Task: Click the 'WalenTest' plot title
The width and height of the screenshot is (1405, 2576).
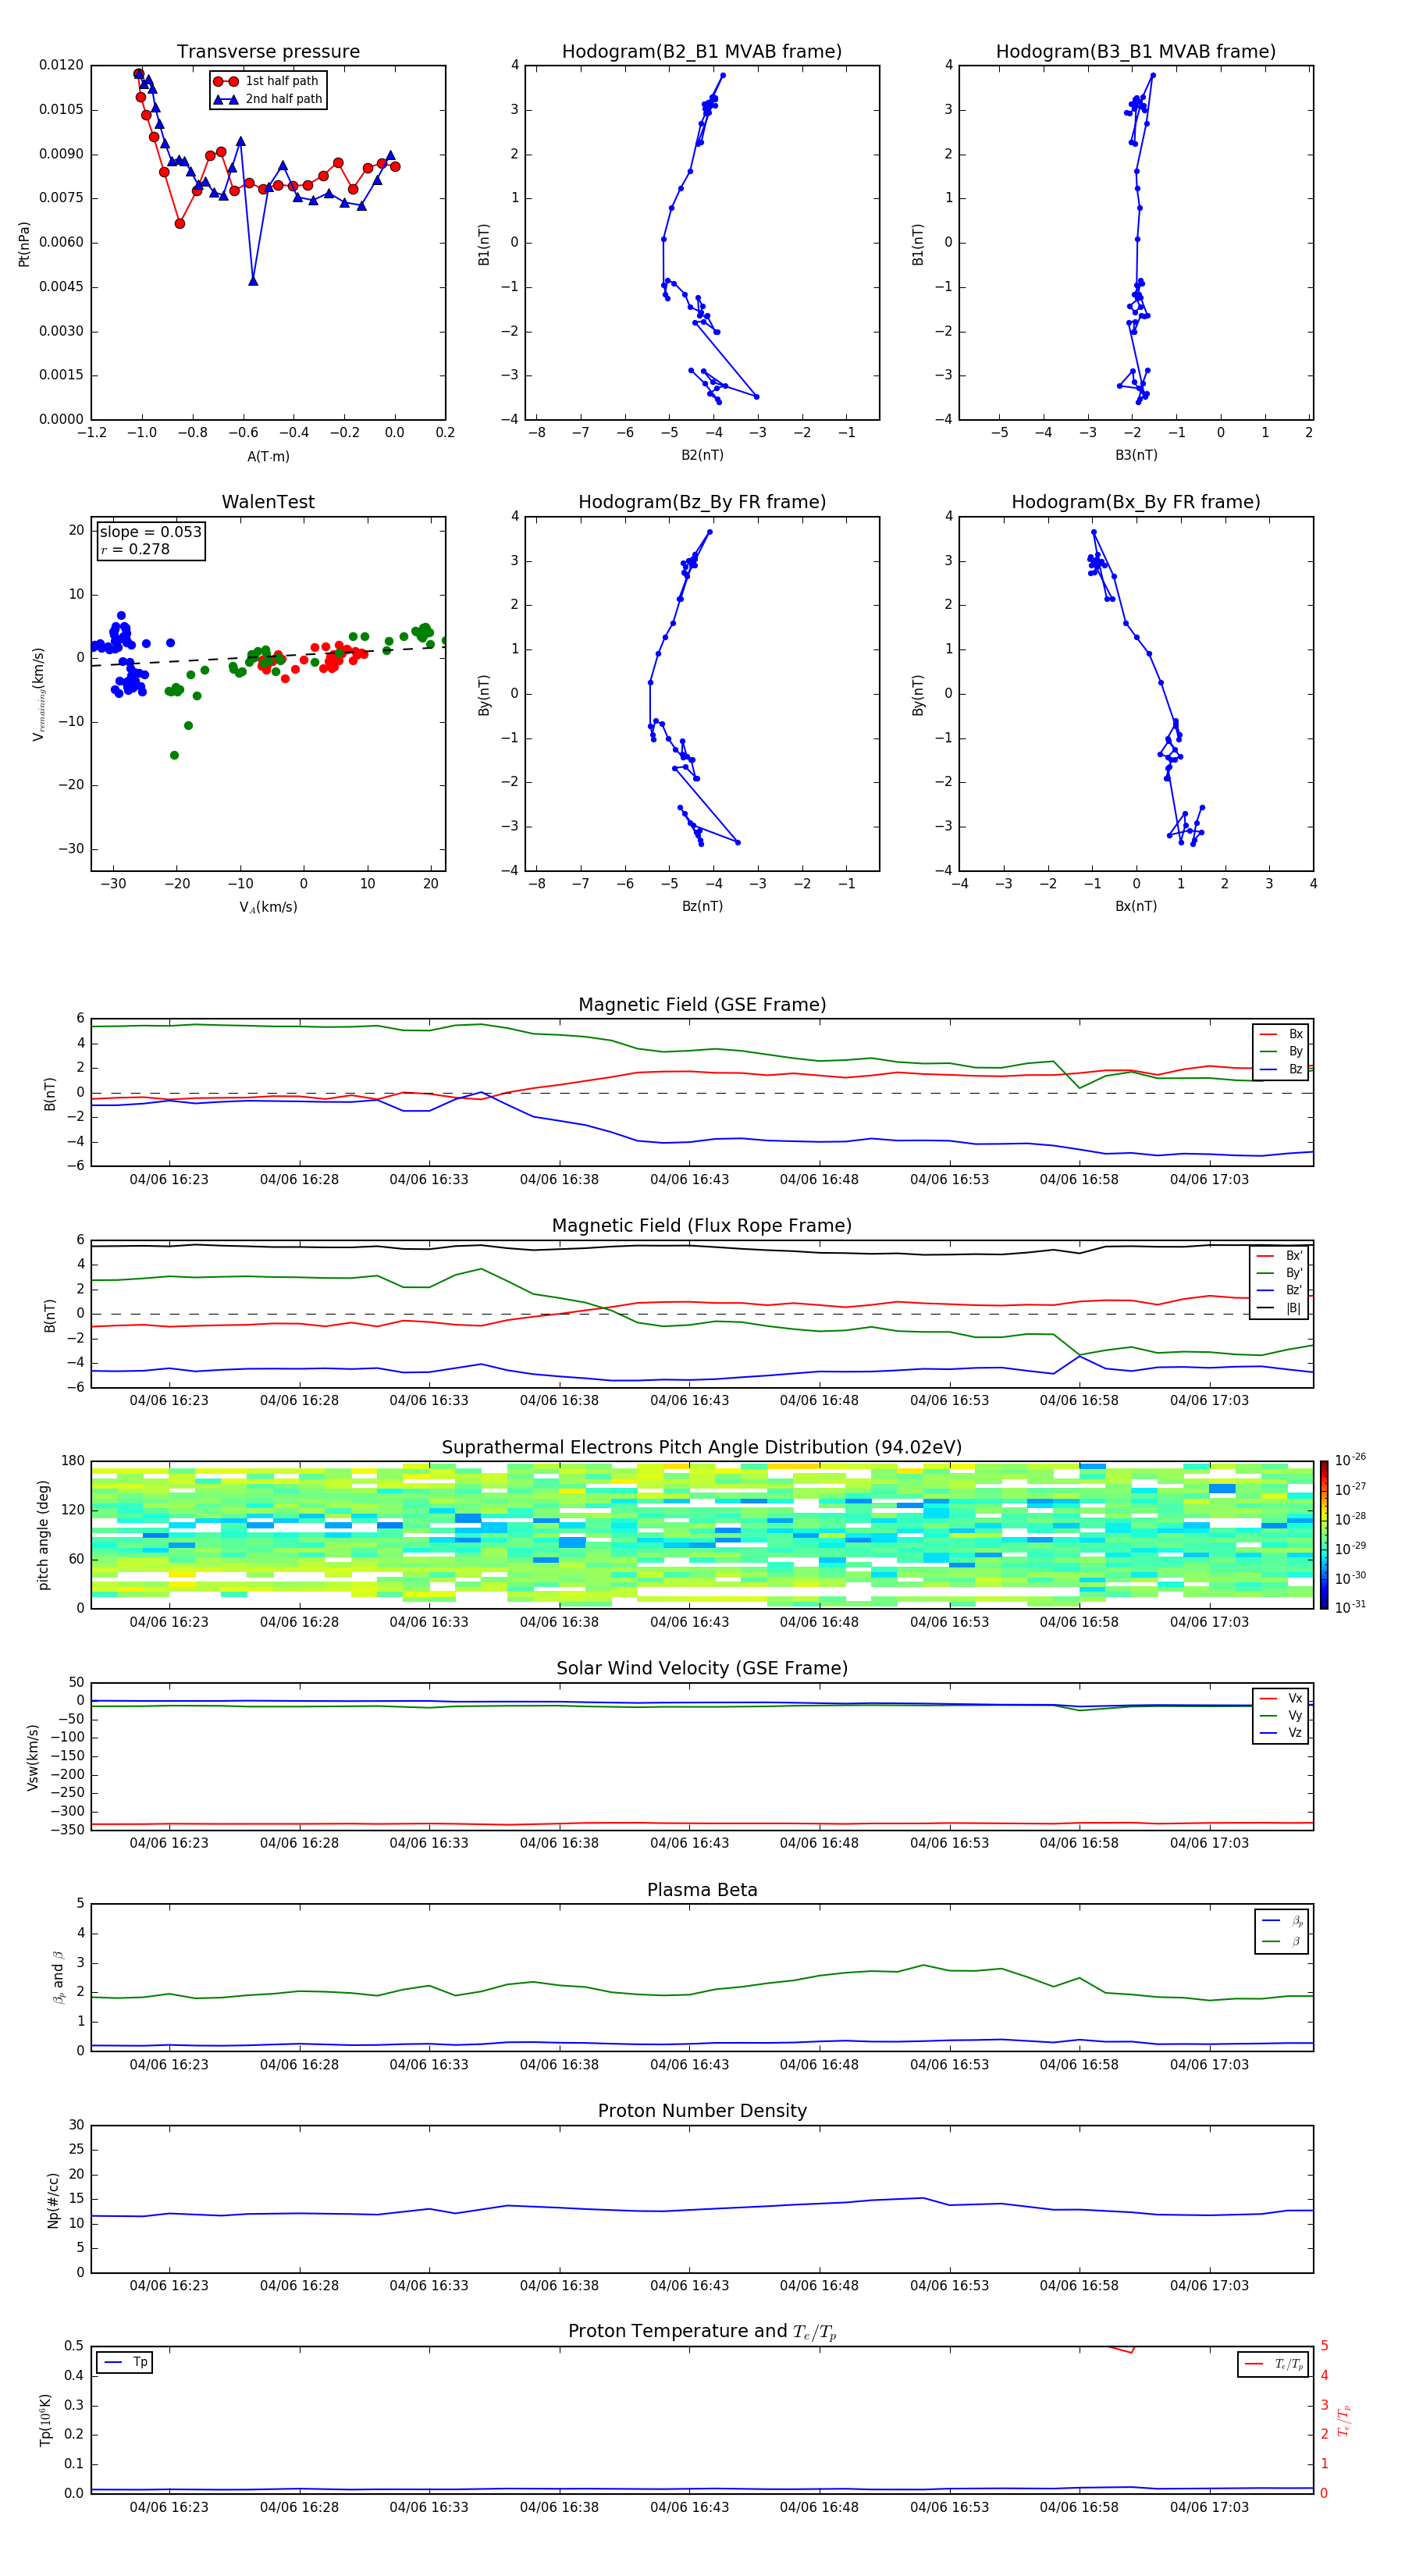Action: tap(268, 502)
